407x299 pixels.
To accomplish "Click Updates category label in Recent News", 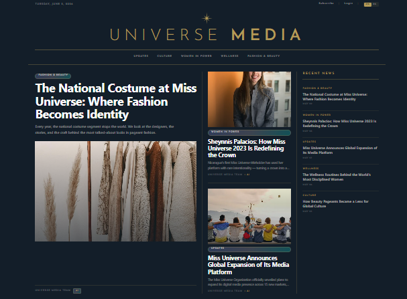I will click(309, 142).
